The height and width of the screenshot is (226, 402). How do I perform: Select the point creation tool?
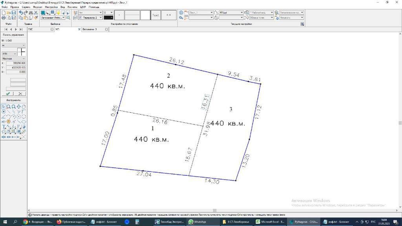(x=3, y=111)
